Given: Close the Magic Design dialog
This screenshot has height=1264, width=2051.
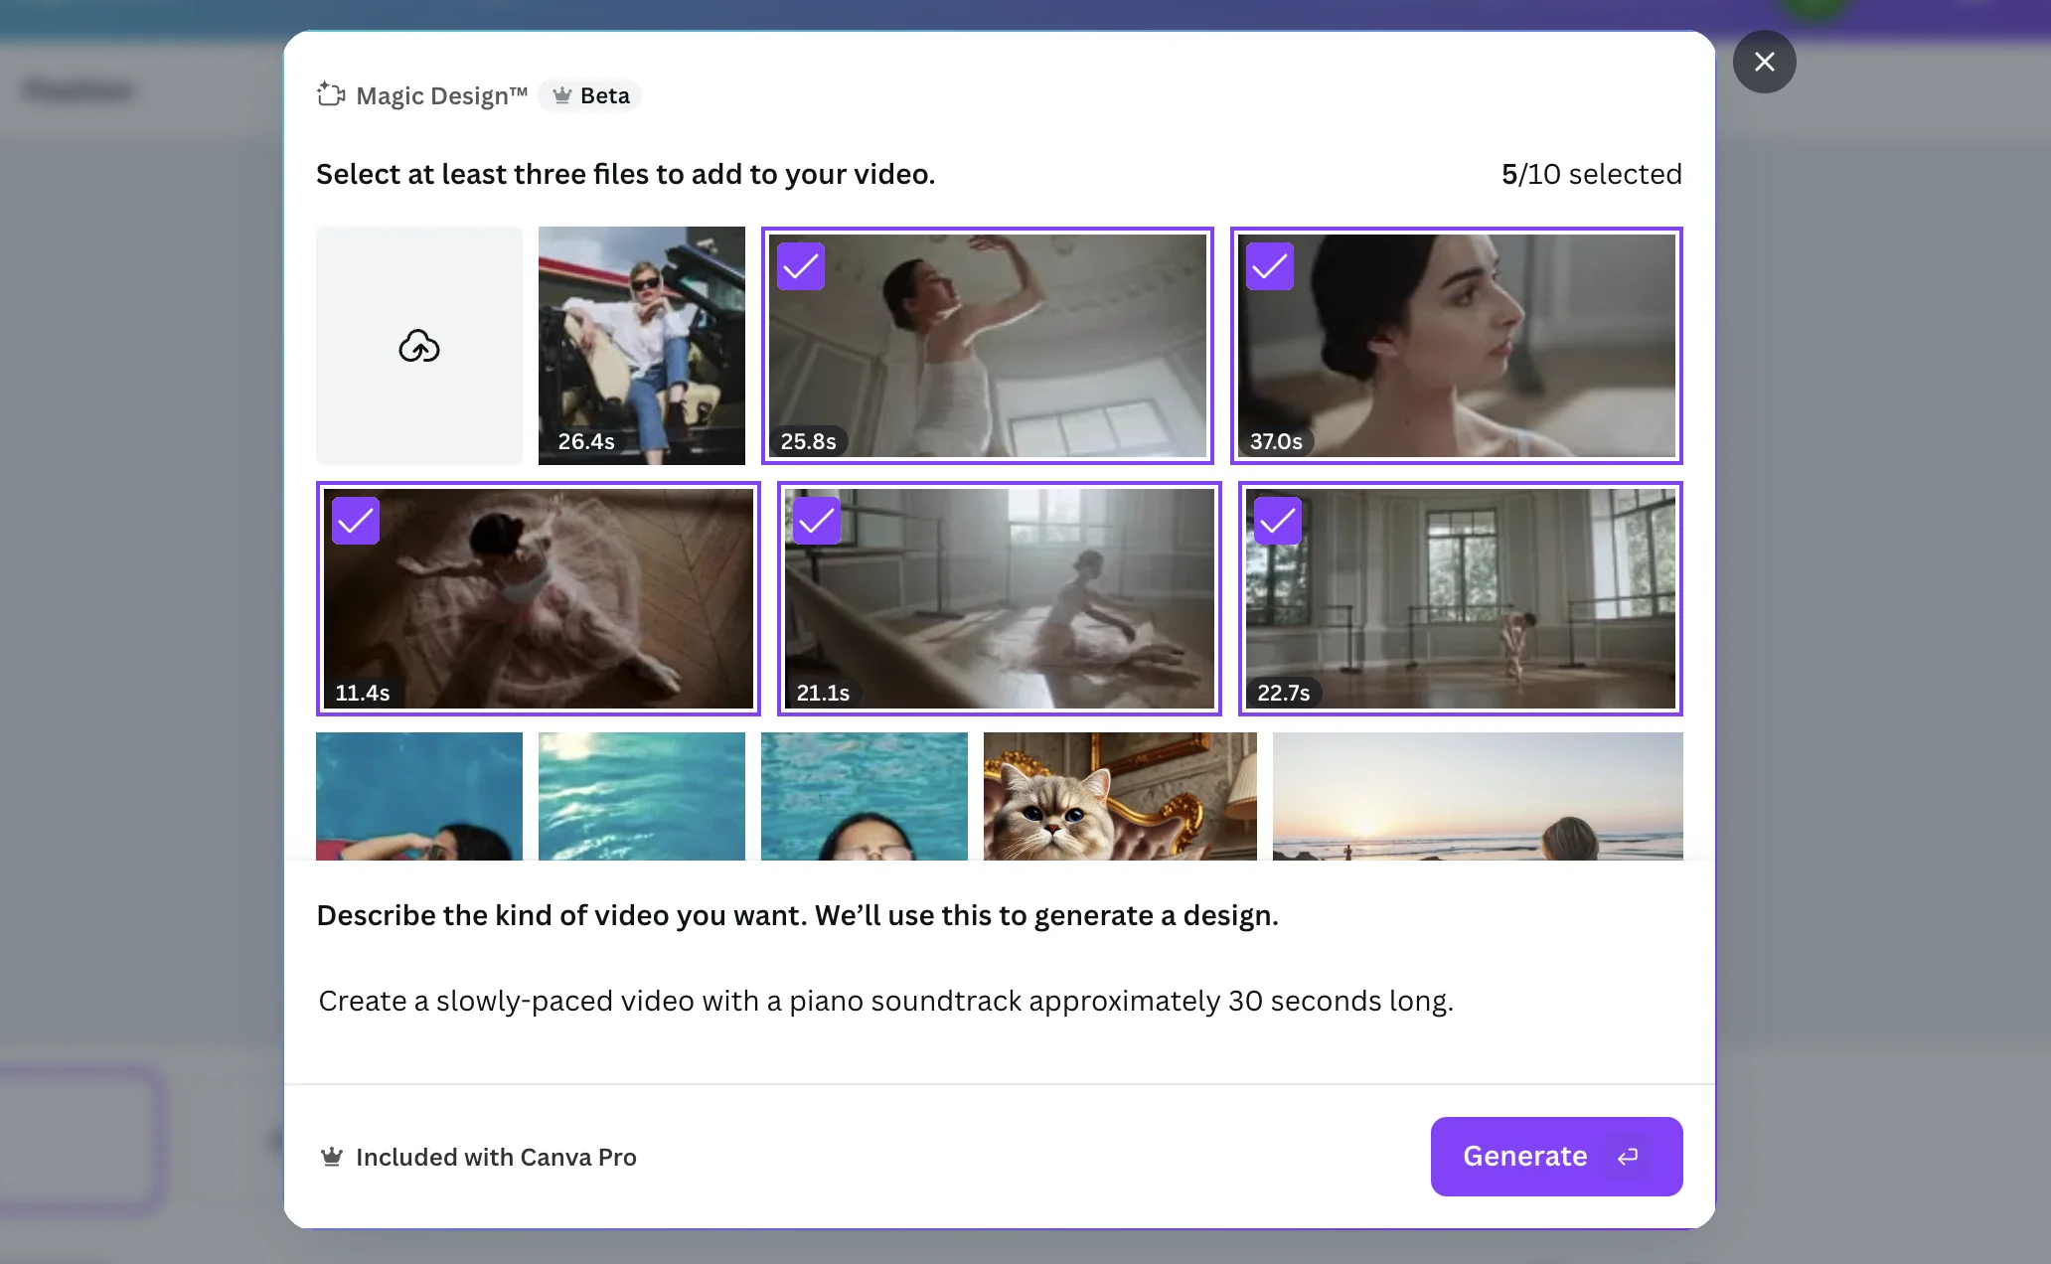Looking at the screenshot, I should pyautogui.click(x=1764, y=62).
